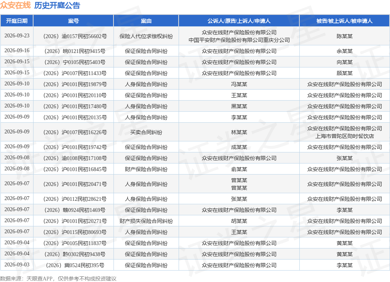
Task: Click the 天眼查APP data source note
Action: pyautogui.click(x=58, y=279)
